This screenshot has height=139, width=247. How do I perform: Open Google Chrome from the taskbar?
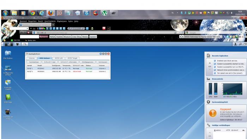click(32, 13)
